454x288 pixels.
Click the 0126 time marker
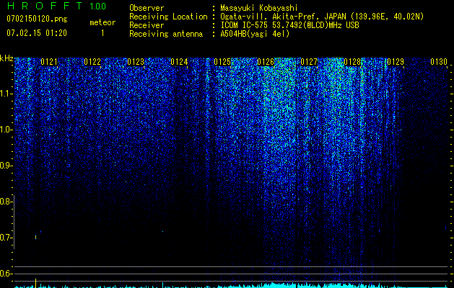[266, 62]
